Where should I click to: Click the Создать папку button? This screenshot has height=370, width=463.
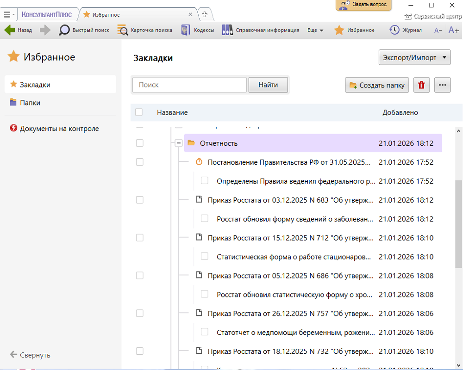coord(377,85)
